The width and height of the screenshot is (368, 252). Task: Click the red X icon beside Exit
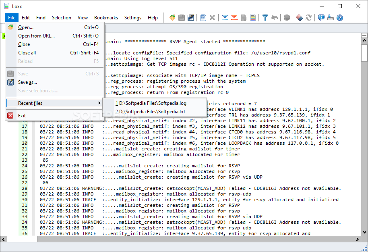[x=10, y=116]
